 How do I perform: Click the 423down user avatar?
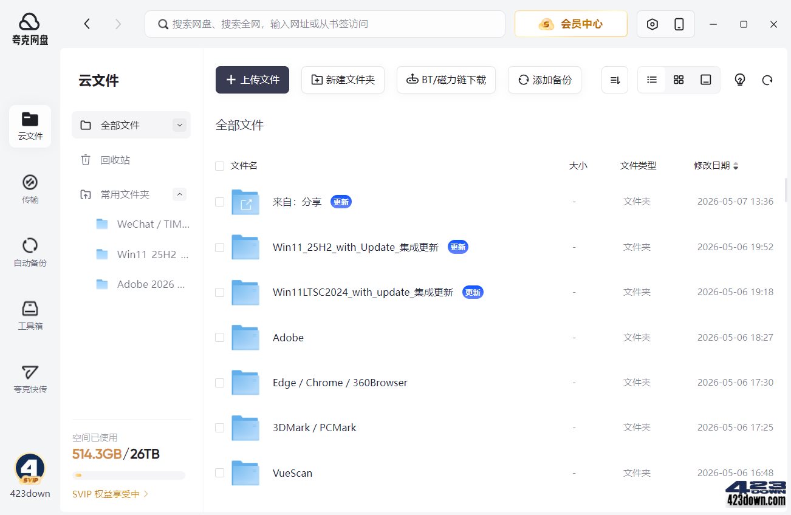[x=30, y=469]
